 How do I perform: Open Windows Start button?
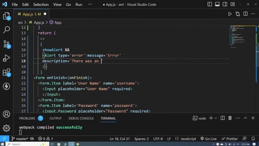(2, 144)
